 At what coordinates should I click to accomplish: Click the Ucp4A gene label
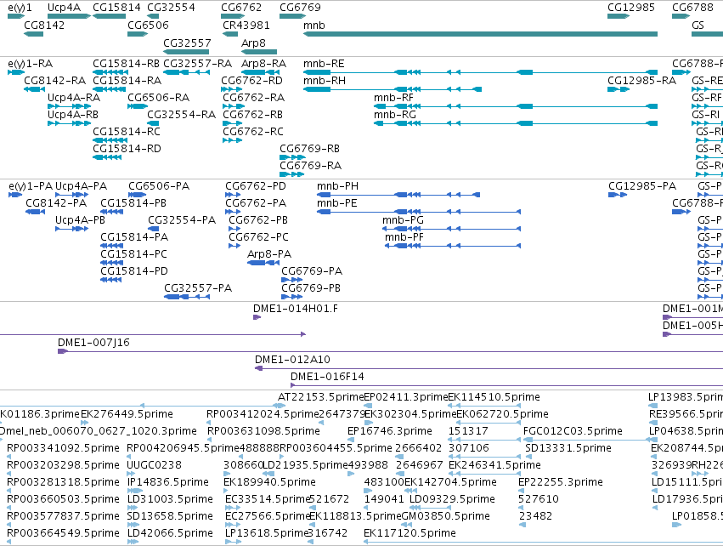pyautogui.click(x=64, y=8)
